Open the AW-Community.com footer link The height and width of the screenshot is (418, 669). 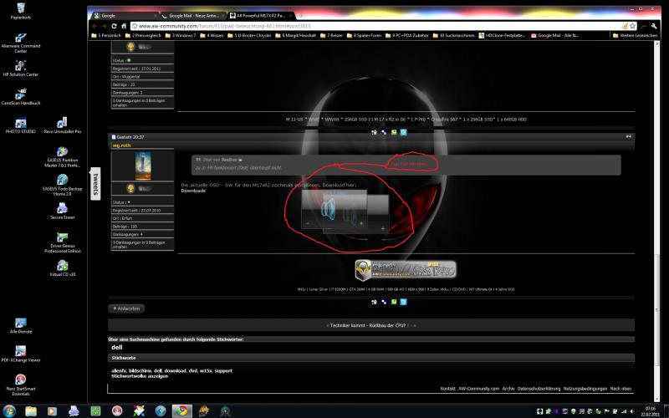point(478,389)
